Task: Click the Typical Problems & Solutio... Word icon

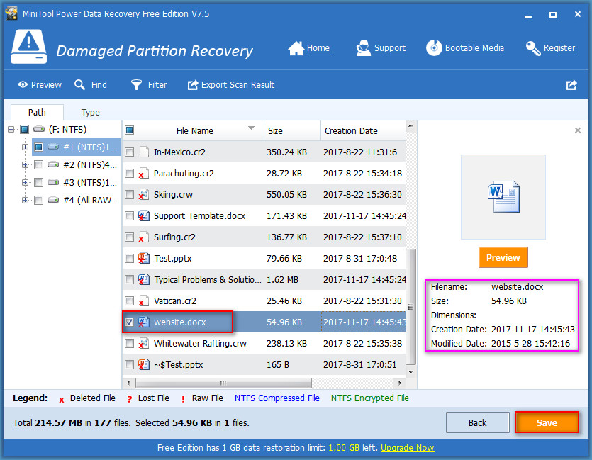Action: tap(143, 280)
